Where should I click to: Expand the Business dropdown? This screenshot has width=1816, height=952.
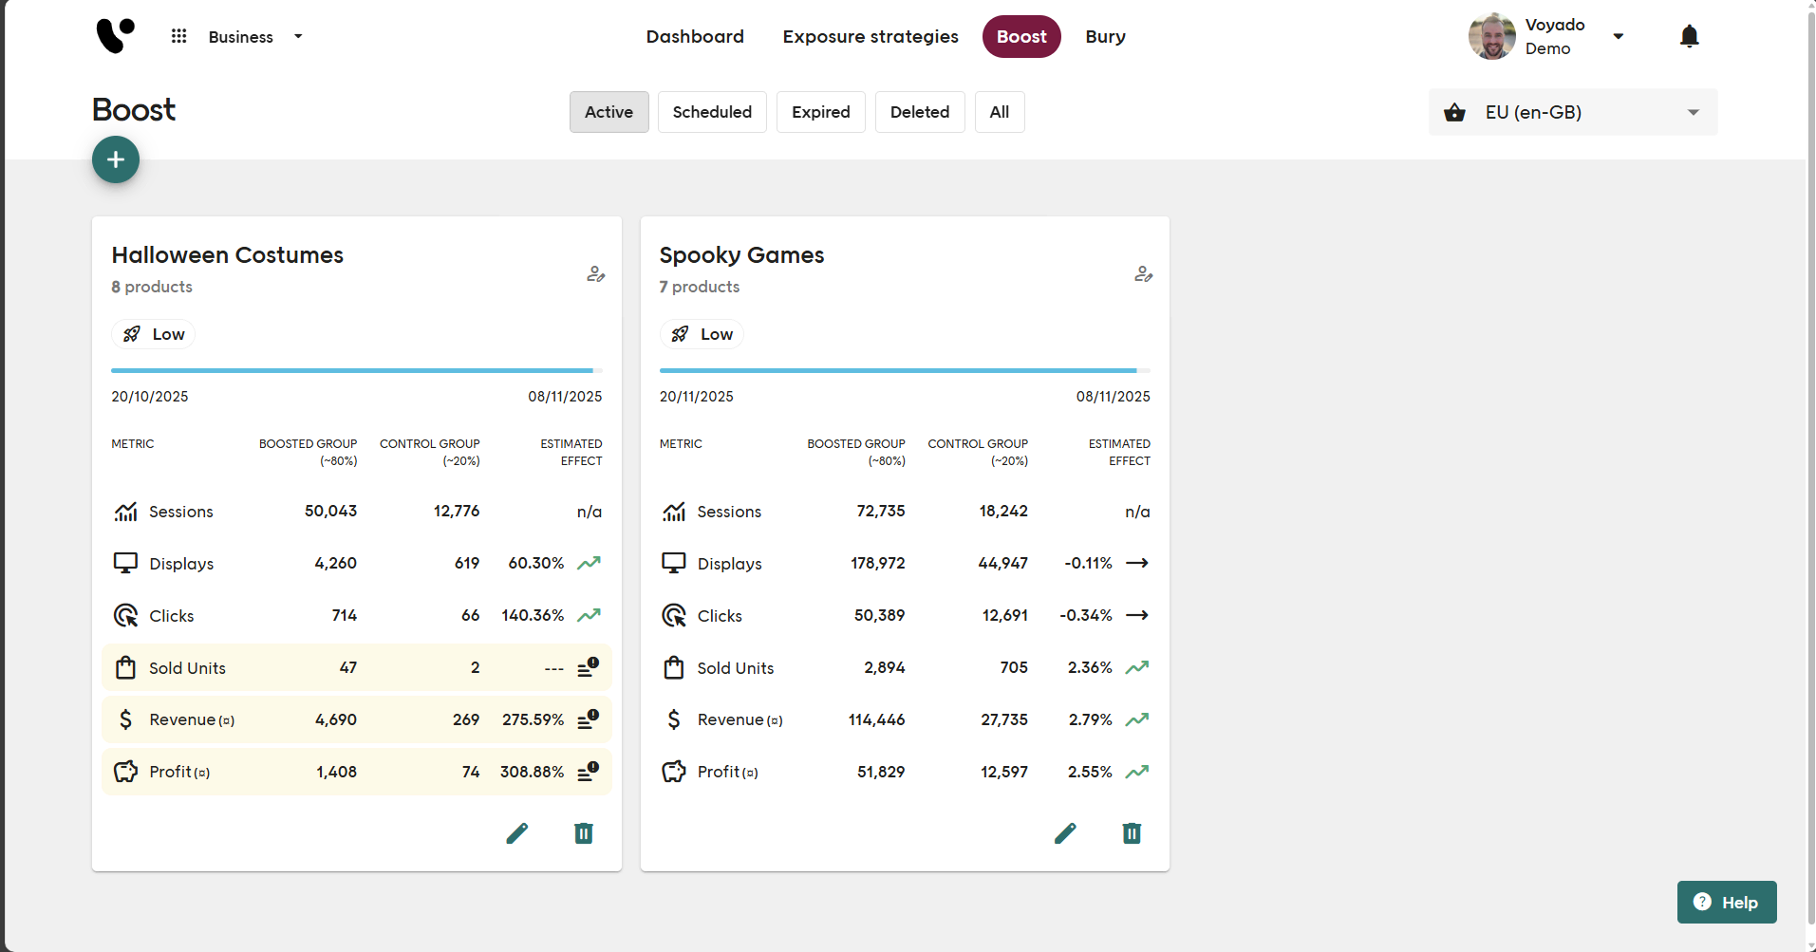(x=254, y=37)
